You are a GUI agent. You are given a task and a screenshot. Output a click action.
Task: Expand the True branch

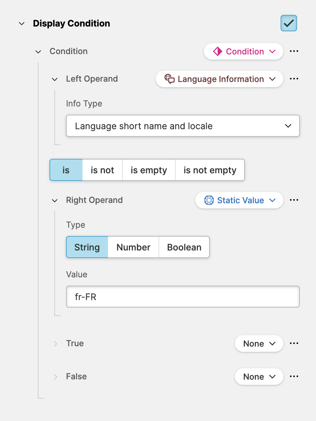(x=55, y=343)
